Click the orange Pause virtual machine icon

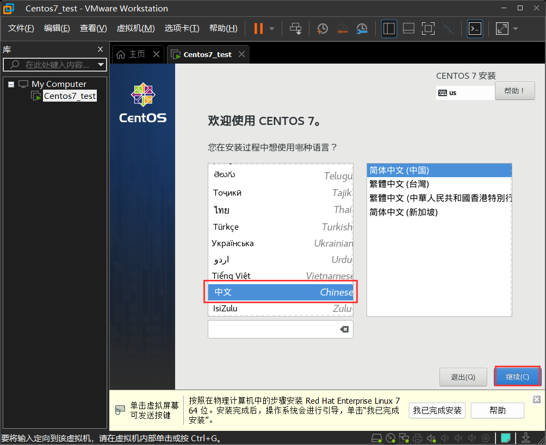[x=258, y=29]
